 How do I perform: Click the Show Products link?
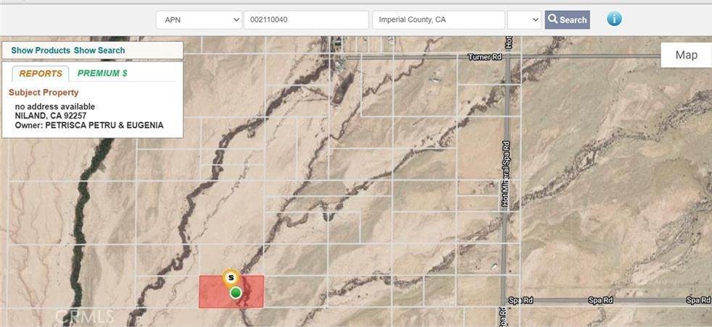click(41, 50)
